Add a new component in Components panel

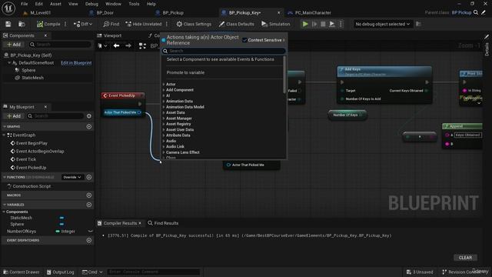click(x=14, y=45)
